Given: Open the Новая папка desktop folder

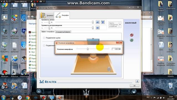Looking at the screenshot, I should click(171, 6).
